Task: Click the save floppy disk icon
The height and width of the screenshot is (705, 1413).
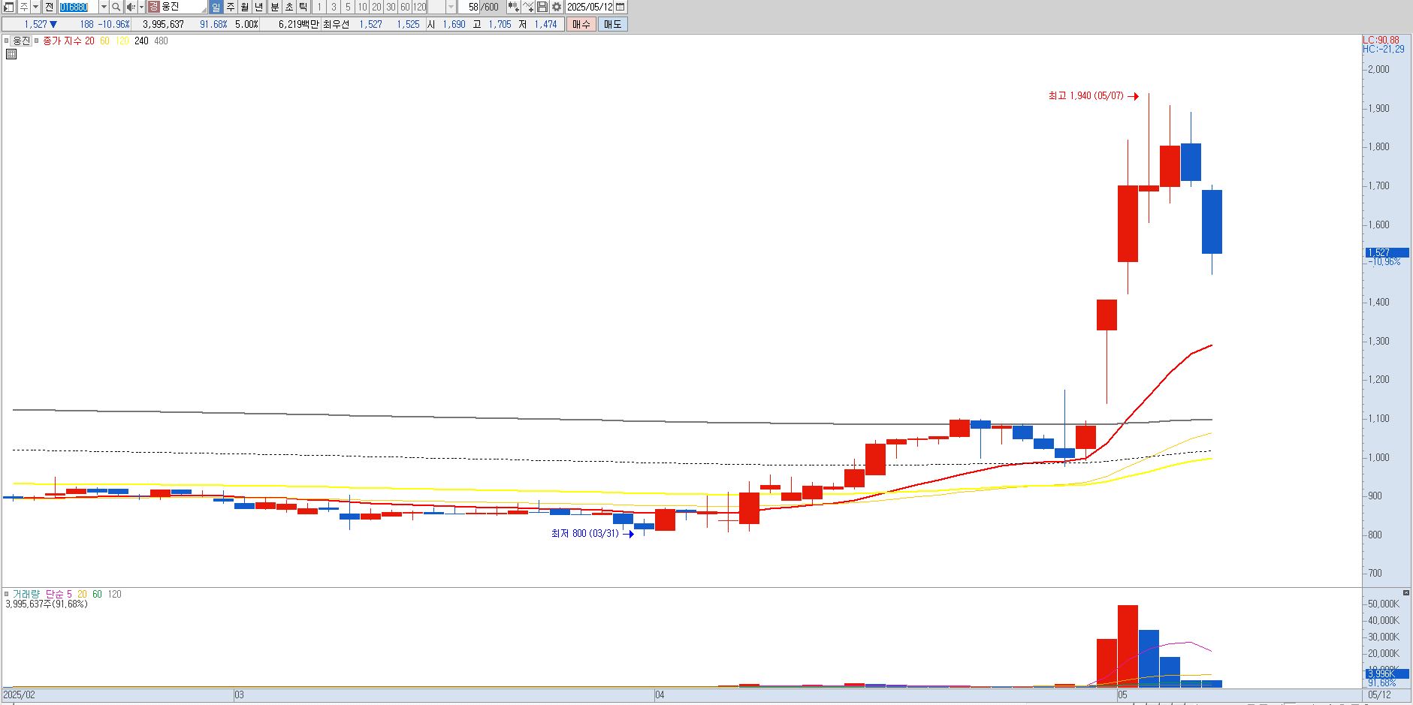Action: [542, 7]
